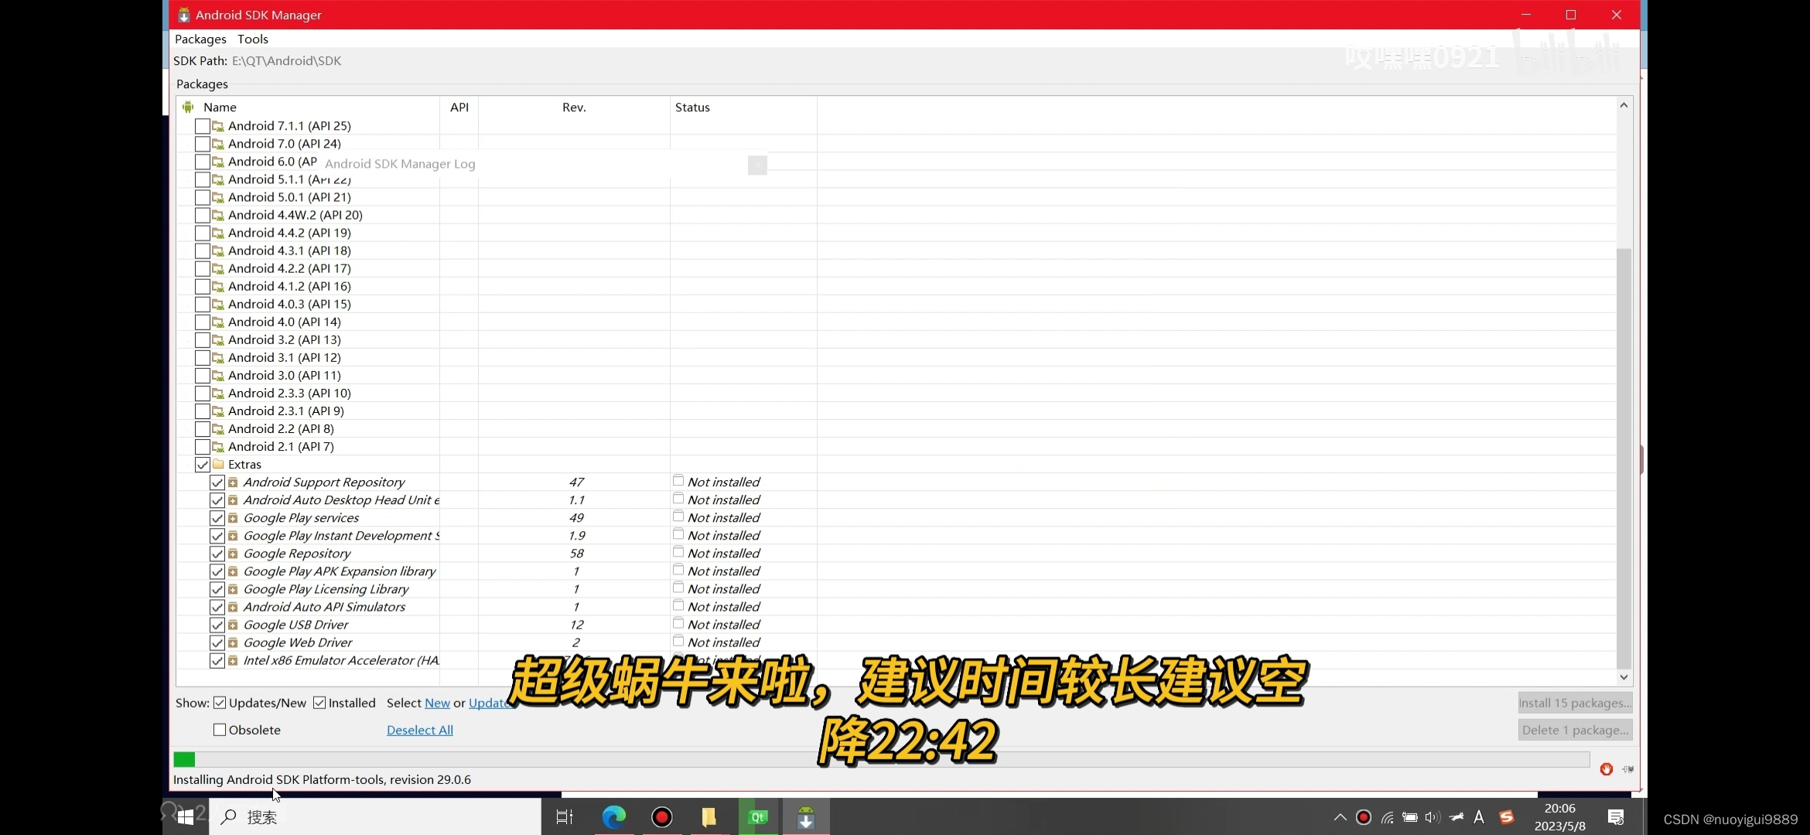Close the Android SDK Manager Log popup
The width and height of the screenshot is (1810, 835).
click(x=757, y=165)
